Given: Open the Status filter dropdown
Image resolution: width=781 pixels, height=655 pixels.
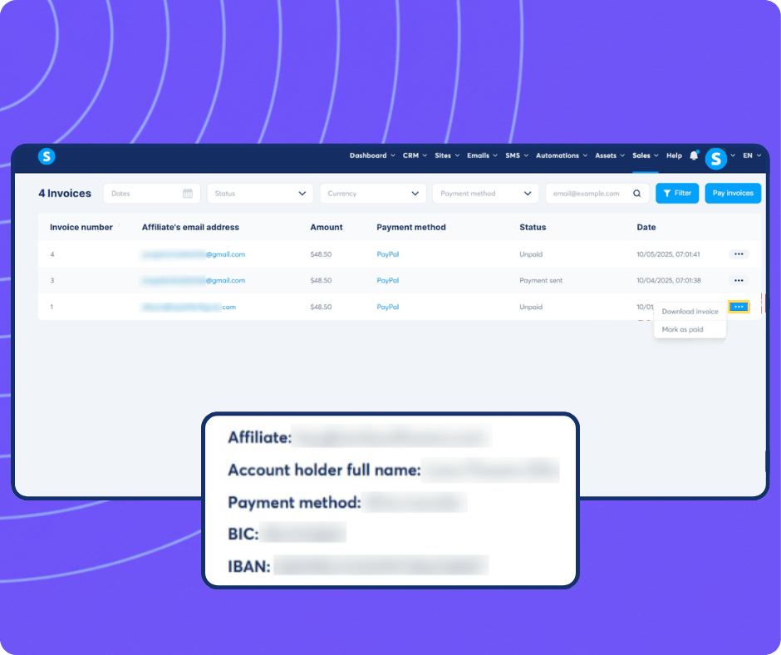Looking at the screenshot, I should point(260,194).
